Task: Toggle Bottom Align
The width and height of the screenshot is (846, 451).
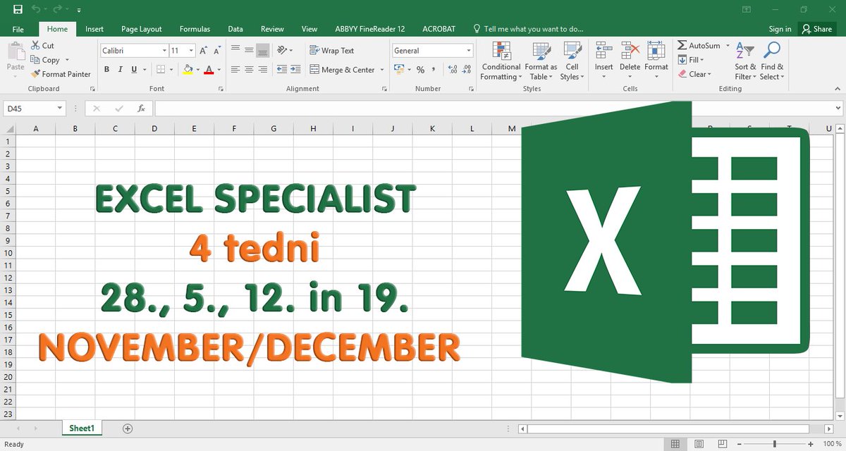Action: [x=262, y=51]
